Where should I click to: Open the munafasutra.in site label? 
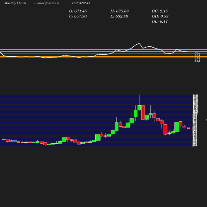point(48,3)
